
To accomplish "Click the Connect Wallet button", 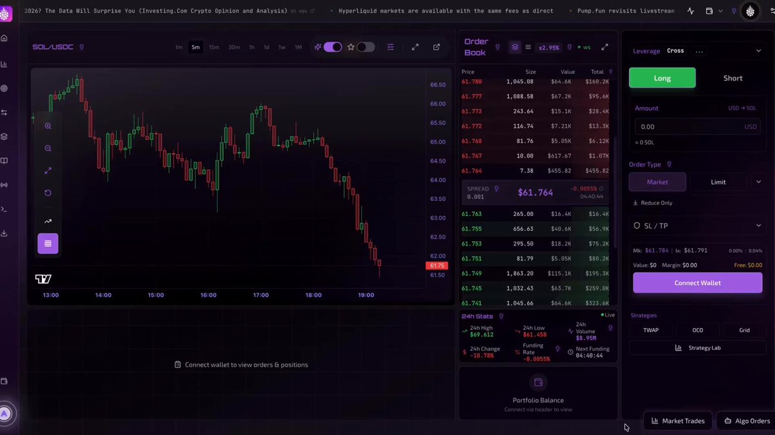I will [697, 283].
